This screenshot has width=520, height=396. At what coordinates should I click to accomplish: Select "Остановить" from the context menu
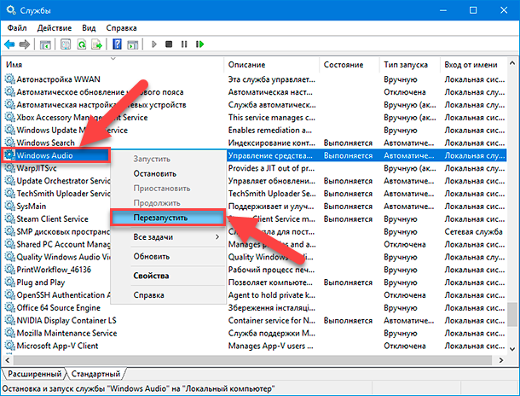point(155,173)
